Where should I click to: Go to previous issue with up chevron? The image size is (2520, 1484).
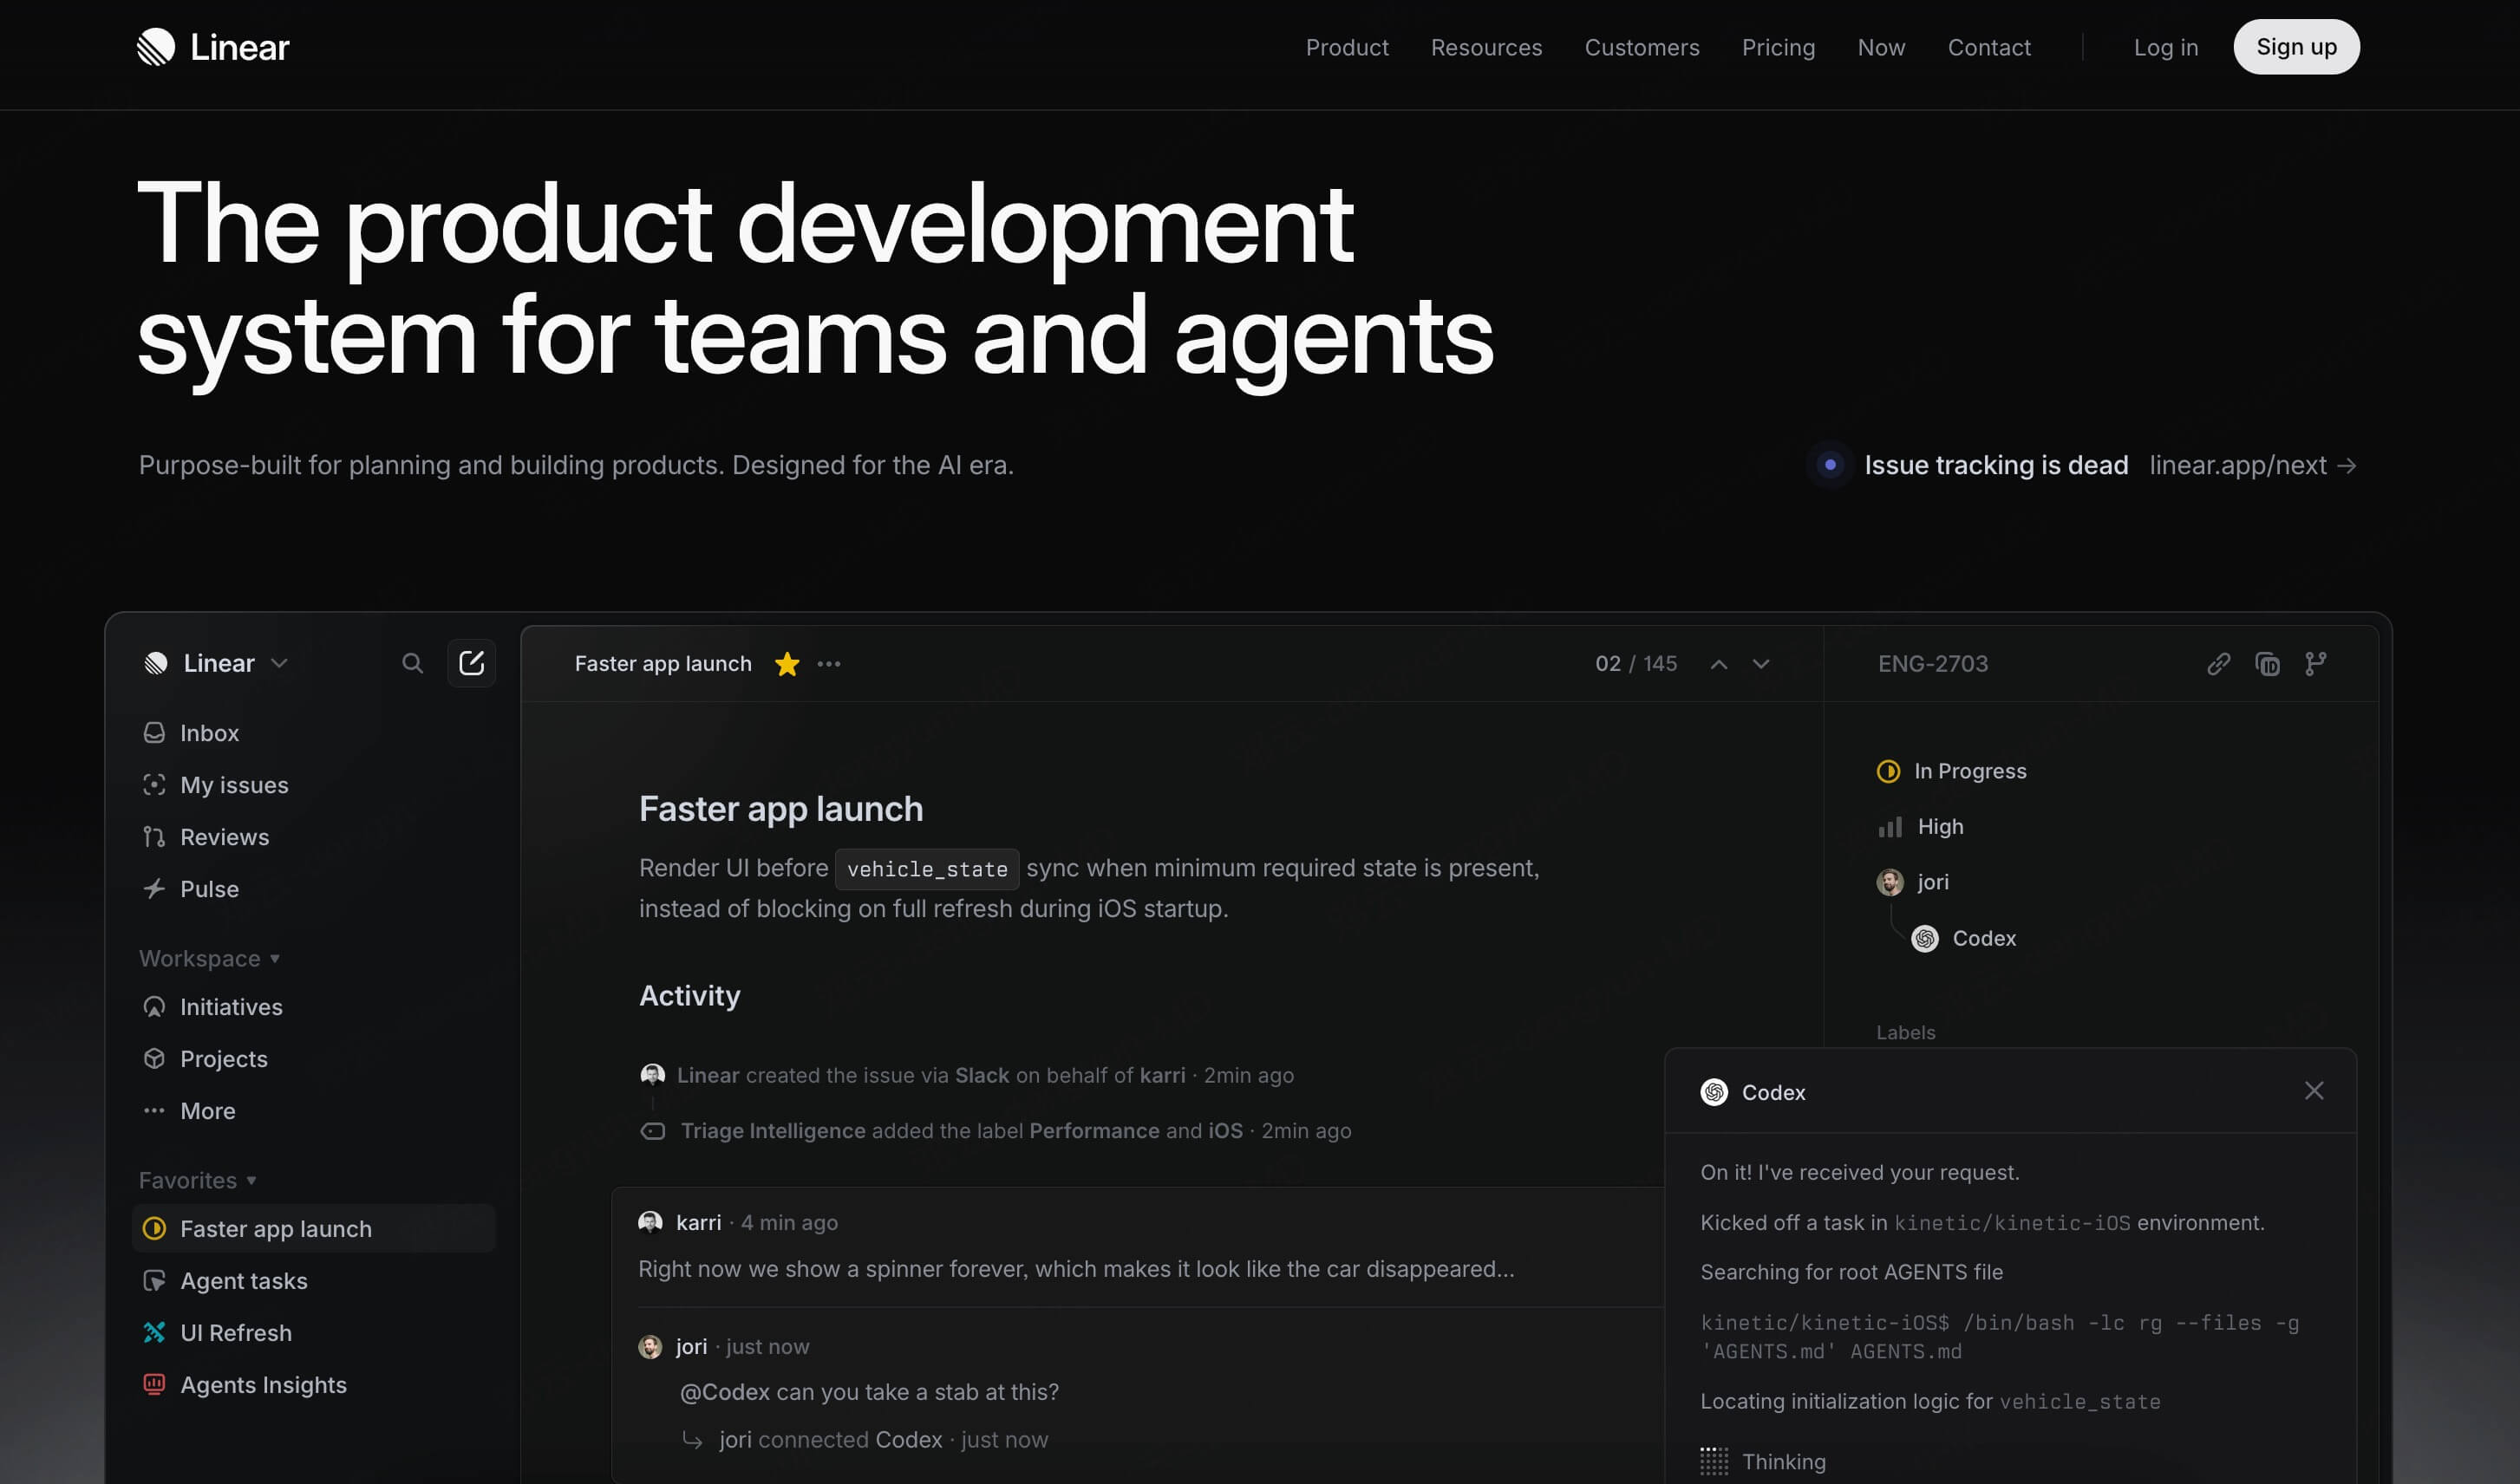(x=1719, y=664)
